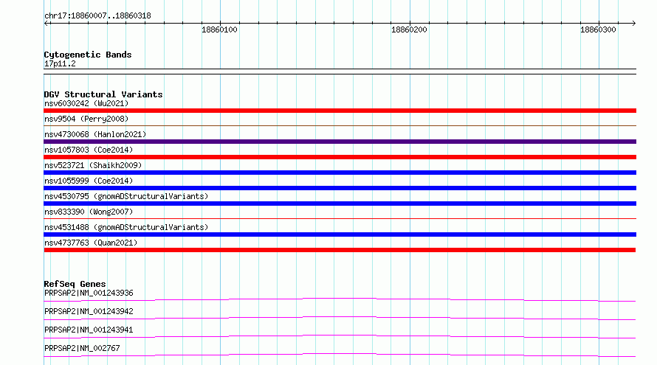Open gene transcript PRPSAP2|NM_001243941
The image size is (657, 365).
[89, 330]
